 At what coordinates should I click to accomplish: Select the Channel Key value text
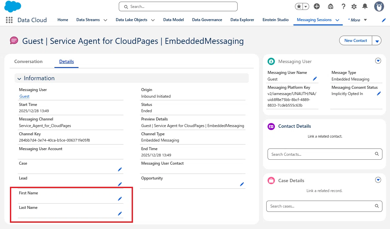pyautogui.click(x=54, y=140)
